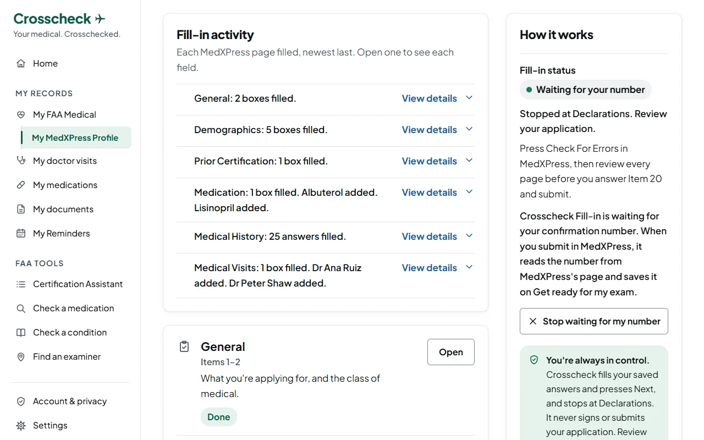Expand the General row chevron in Fill-in activity
The image size is (704, 440).
(x=469, y=98)
